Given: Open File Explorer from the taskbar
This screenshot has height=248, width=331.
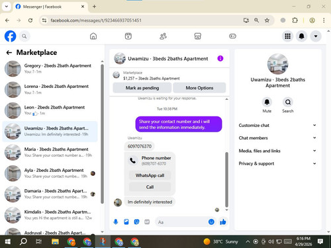Looking at the screenshot, I should click(x=55, y=241).
